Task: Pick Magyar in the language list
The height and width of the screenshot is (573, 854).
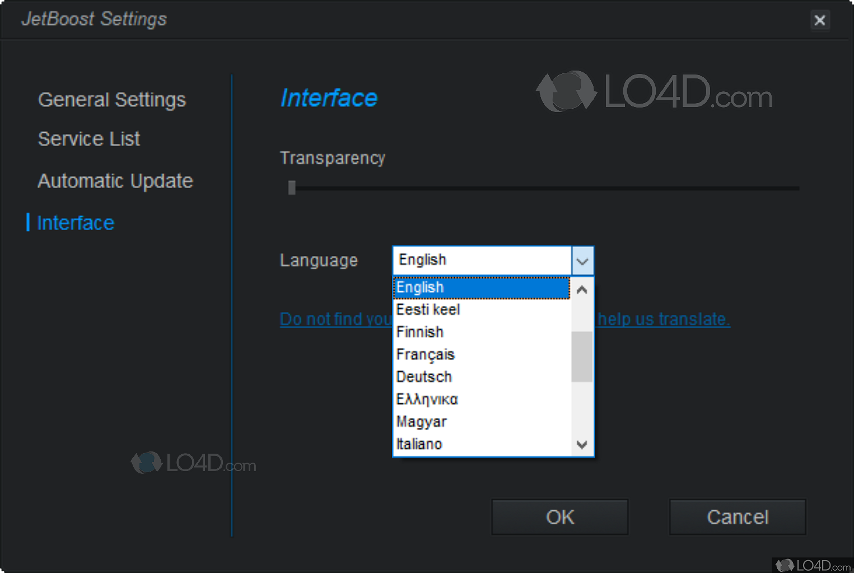Action: tap(482, 422)
